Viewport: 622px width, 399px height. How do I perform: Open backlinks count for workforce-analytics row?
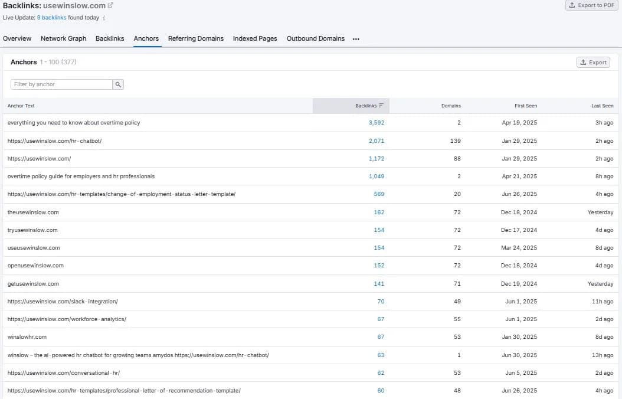coord(381,319)
